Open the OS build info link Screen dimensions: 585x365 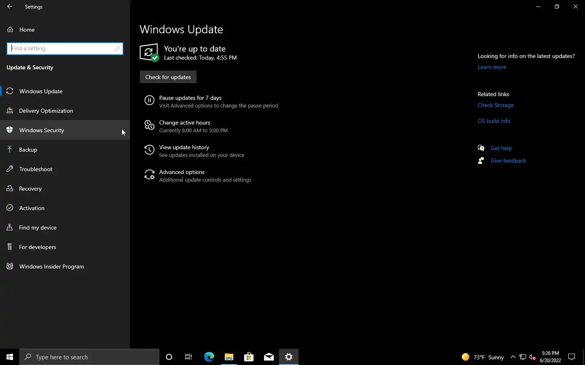[494, 121]
